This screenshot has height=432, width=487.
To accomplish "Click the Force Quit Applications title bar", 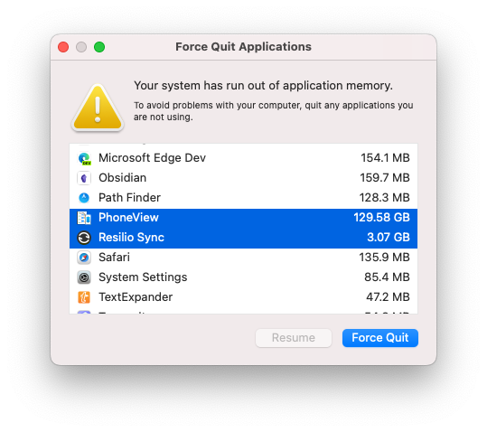I will pyautogui.click(x=244, y=47).
